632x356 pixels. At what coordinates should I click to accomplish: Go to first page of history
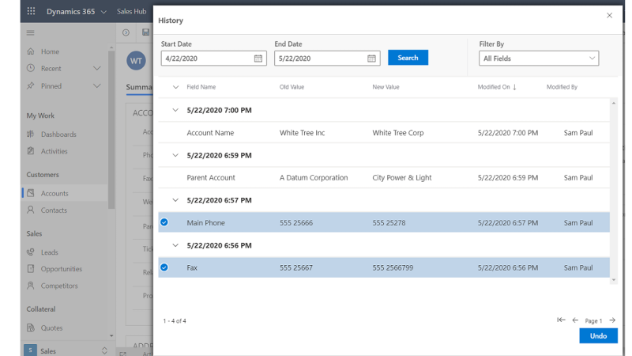561,320
